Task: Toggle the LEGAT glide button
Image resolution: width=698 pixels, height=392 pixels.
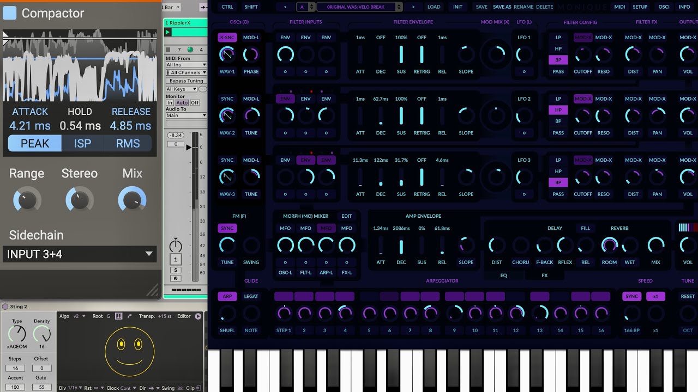Action: [251, 297]
